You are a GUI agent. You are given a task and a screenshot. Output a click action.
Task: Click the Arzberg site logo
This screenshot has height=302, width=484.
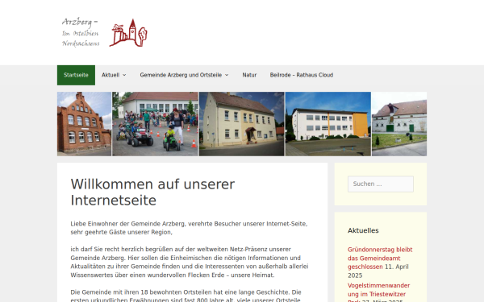point(104,33)
